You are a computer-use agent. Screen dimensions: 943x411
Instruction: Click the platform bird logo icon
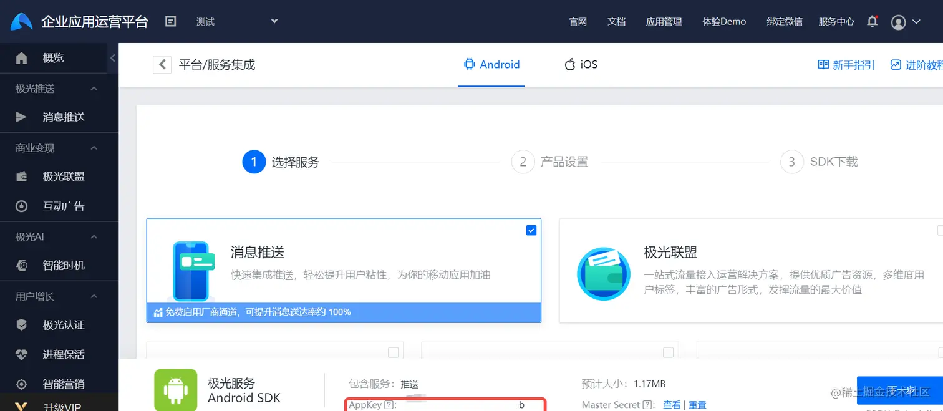21,22
